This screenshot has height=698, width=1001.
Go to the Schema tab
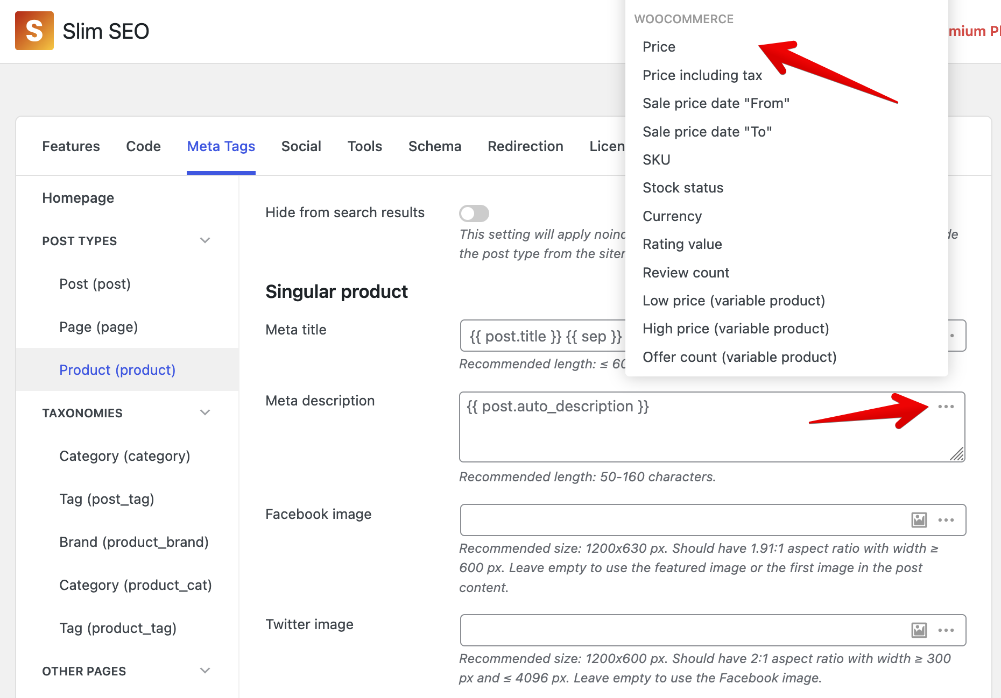(x=434, y=146)
